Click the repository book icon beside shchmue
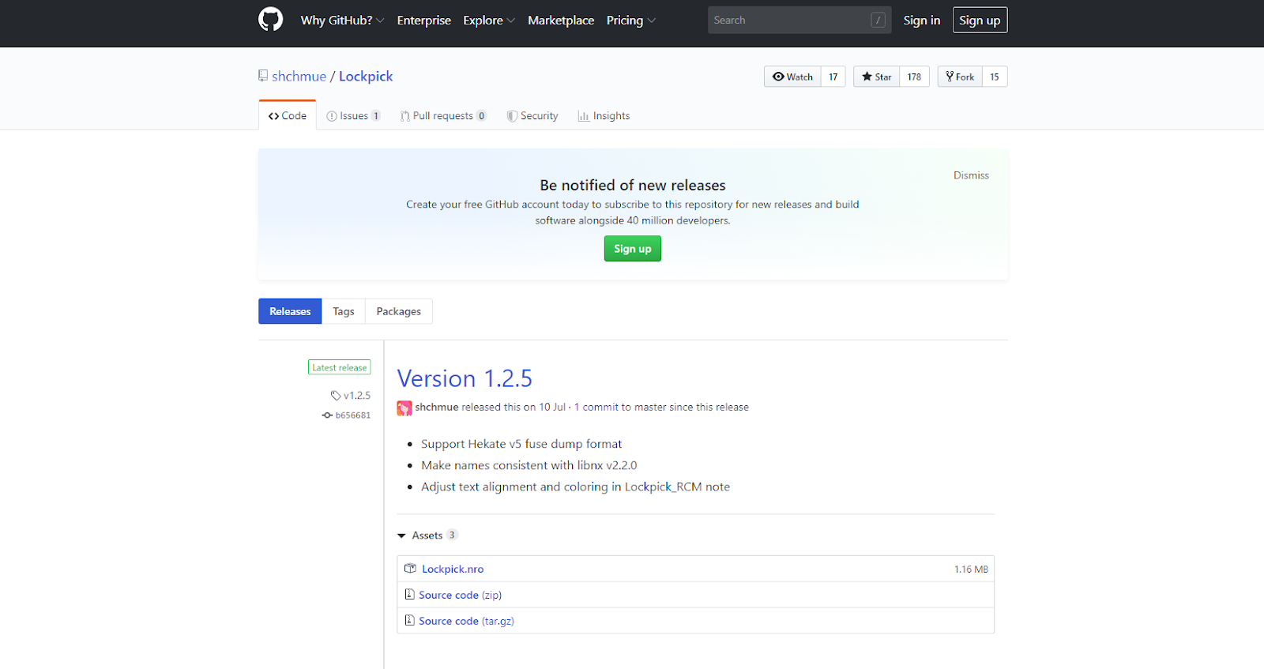 tap(263, 76)
